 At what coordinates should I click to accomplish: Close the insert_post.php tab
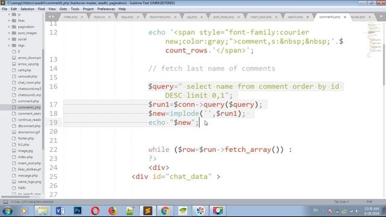[x=276, y=17]
